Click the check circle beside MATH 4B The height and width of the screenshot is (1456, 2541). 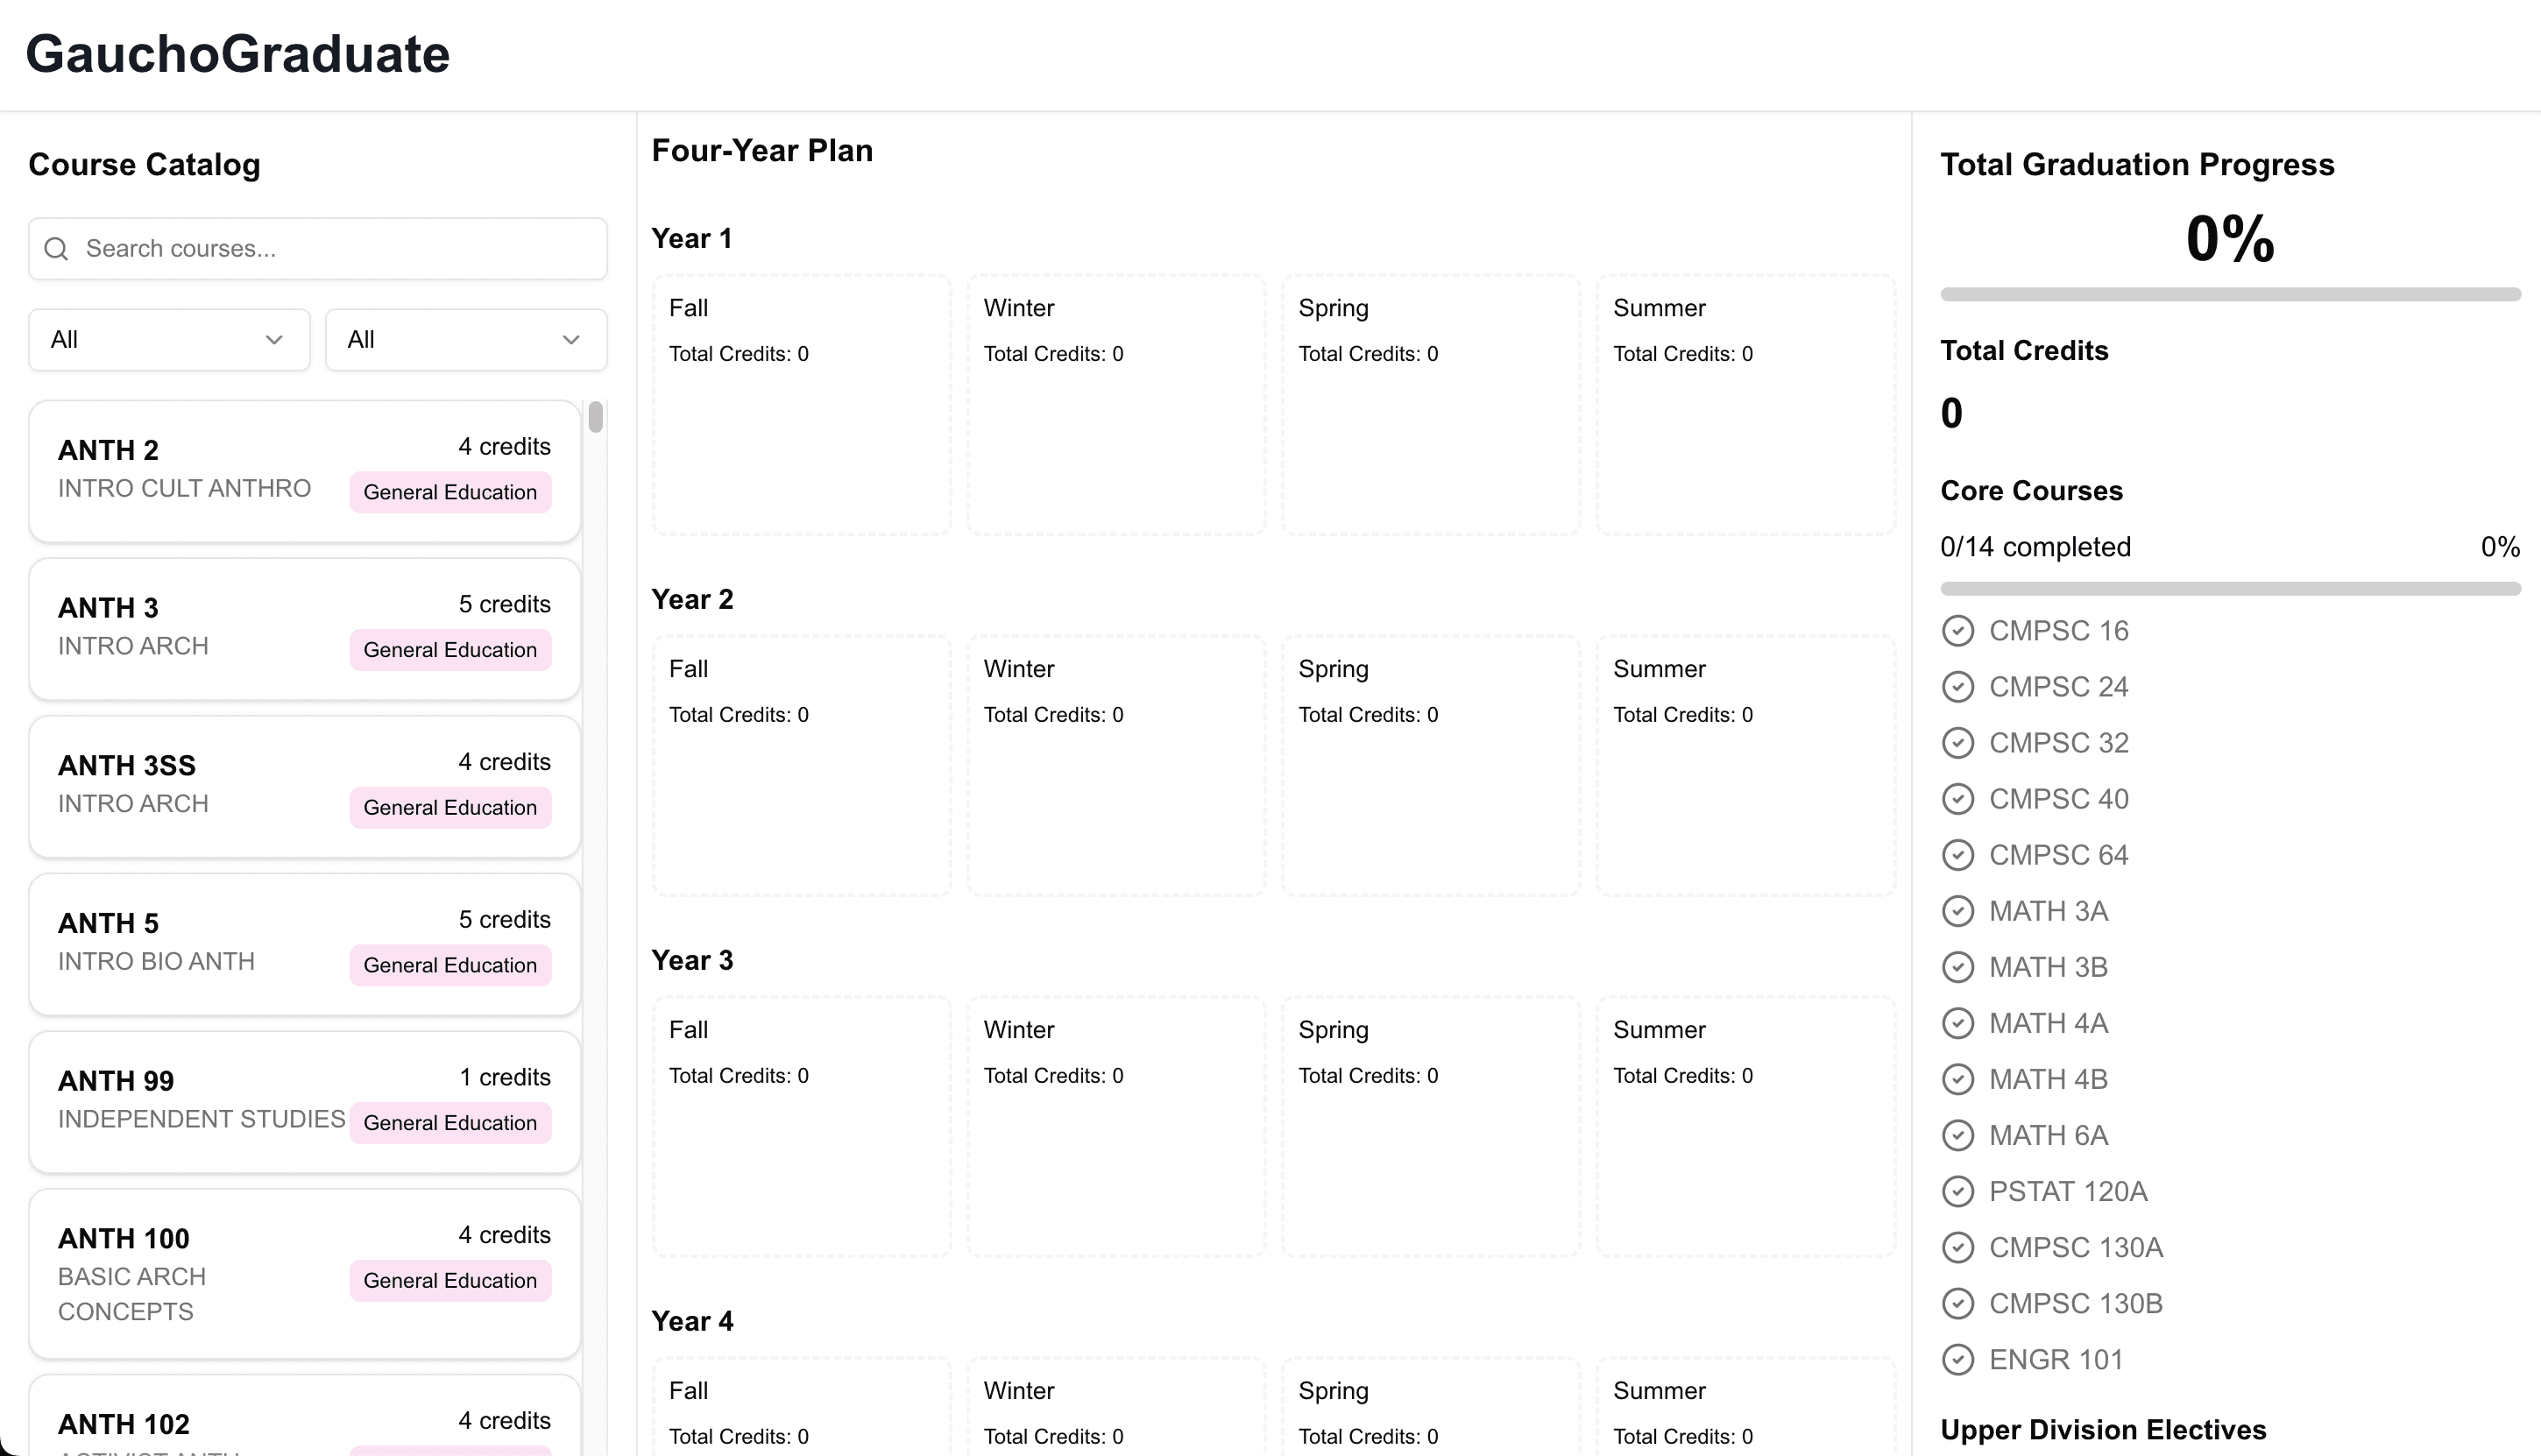coord(1957,1079)
